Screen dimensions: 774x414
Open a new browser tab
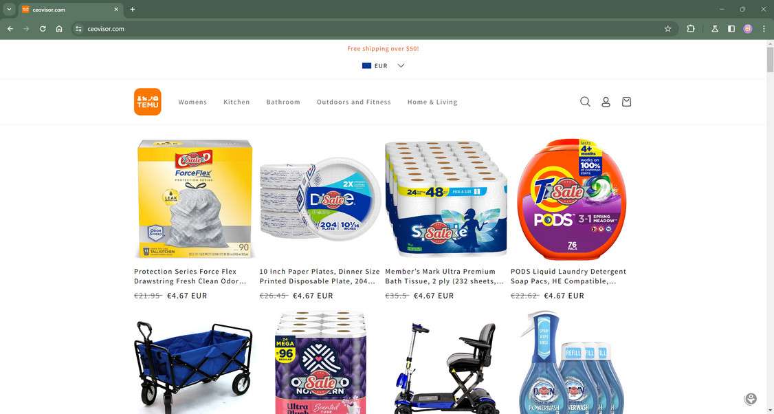[132, 10]
